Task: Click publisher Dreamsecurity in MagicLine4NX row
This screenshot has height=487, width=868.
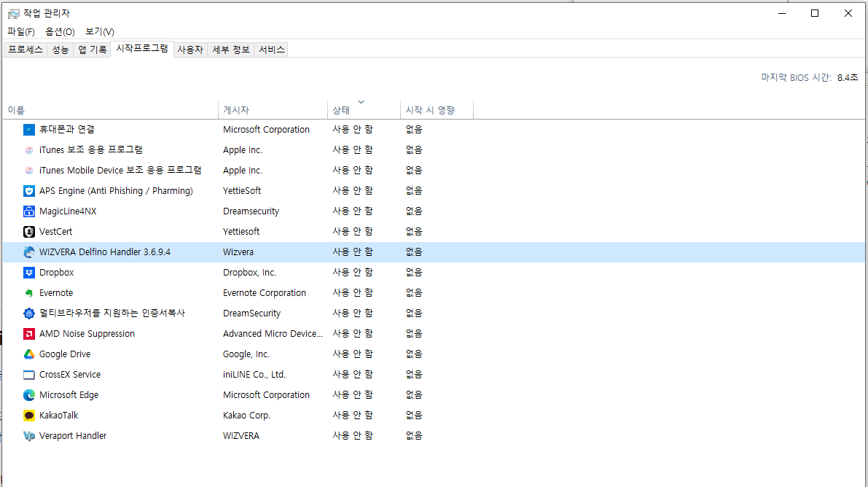Action: click(251, 211)
